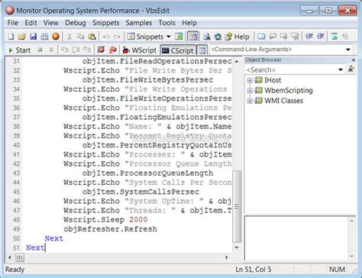Viewport: 362px width, 278px height.
Task: Open the Command-Line Arguments dropdown arrow
Action: (348, 50)
